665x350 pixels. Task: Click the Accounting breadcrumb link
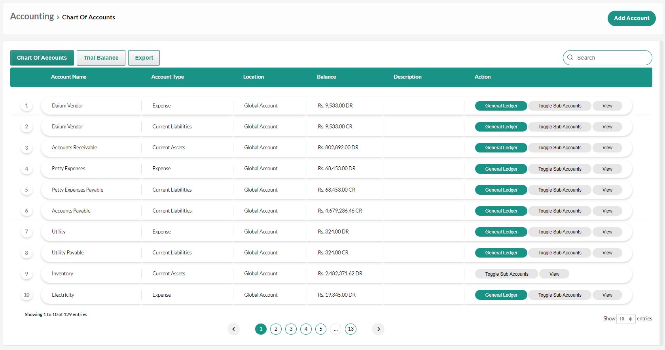coord(32,16)
